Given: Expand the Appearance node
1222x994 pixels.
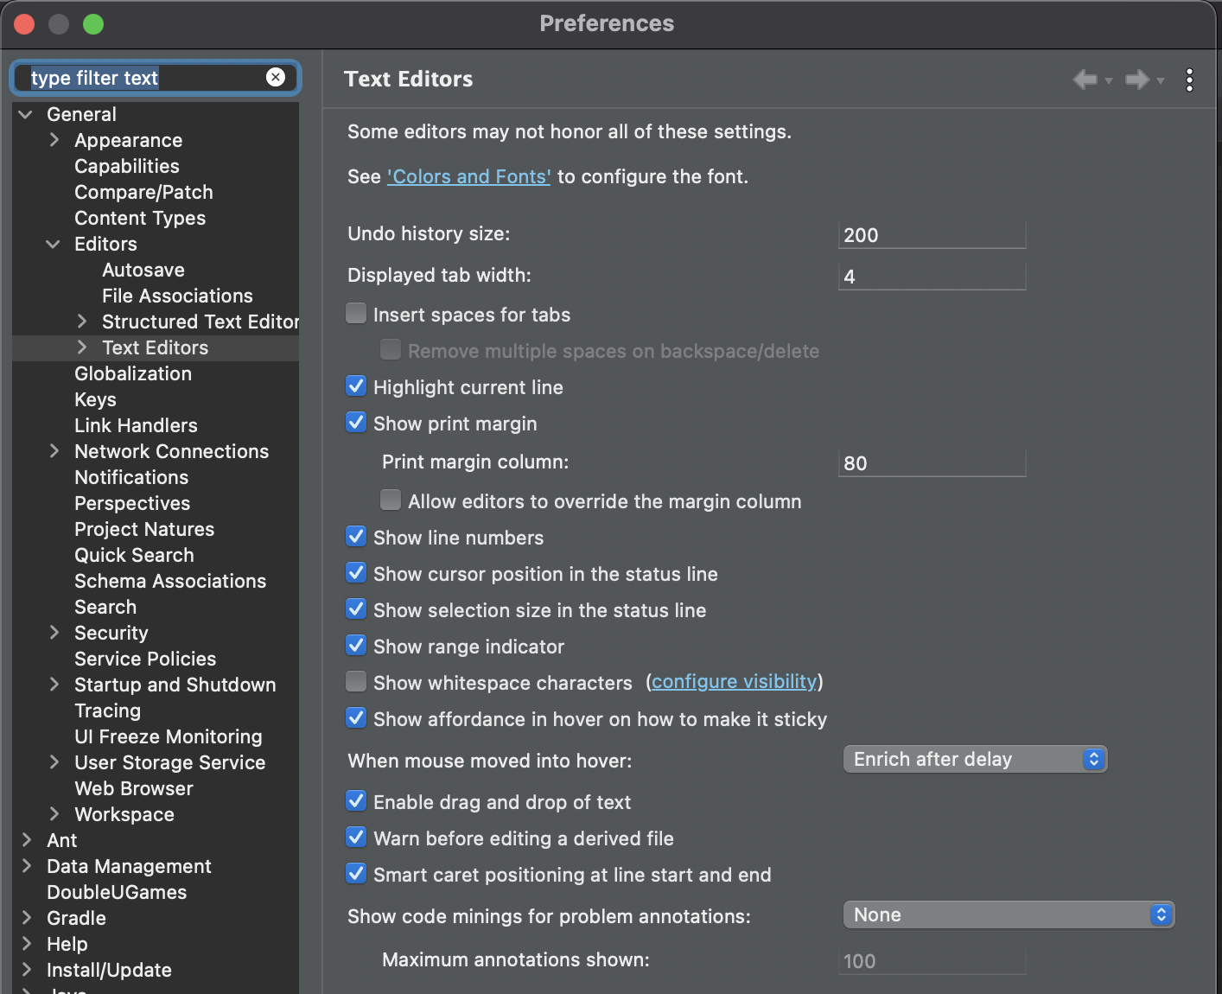Looking at the screenshot, I should (54, 140).
